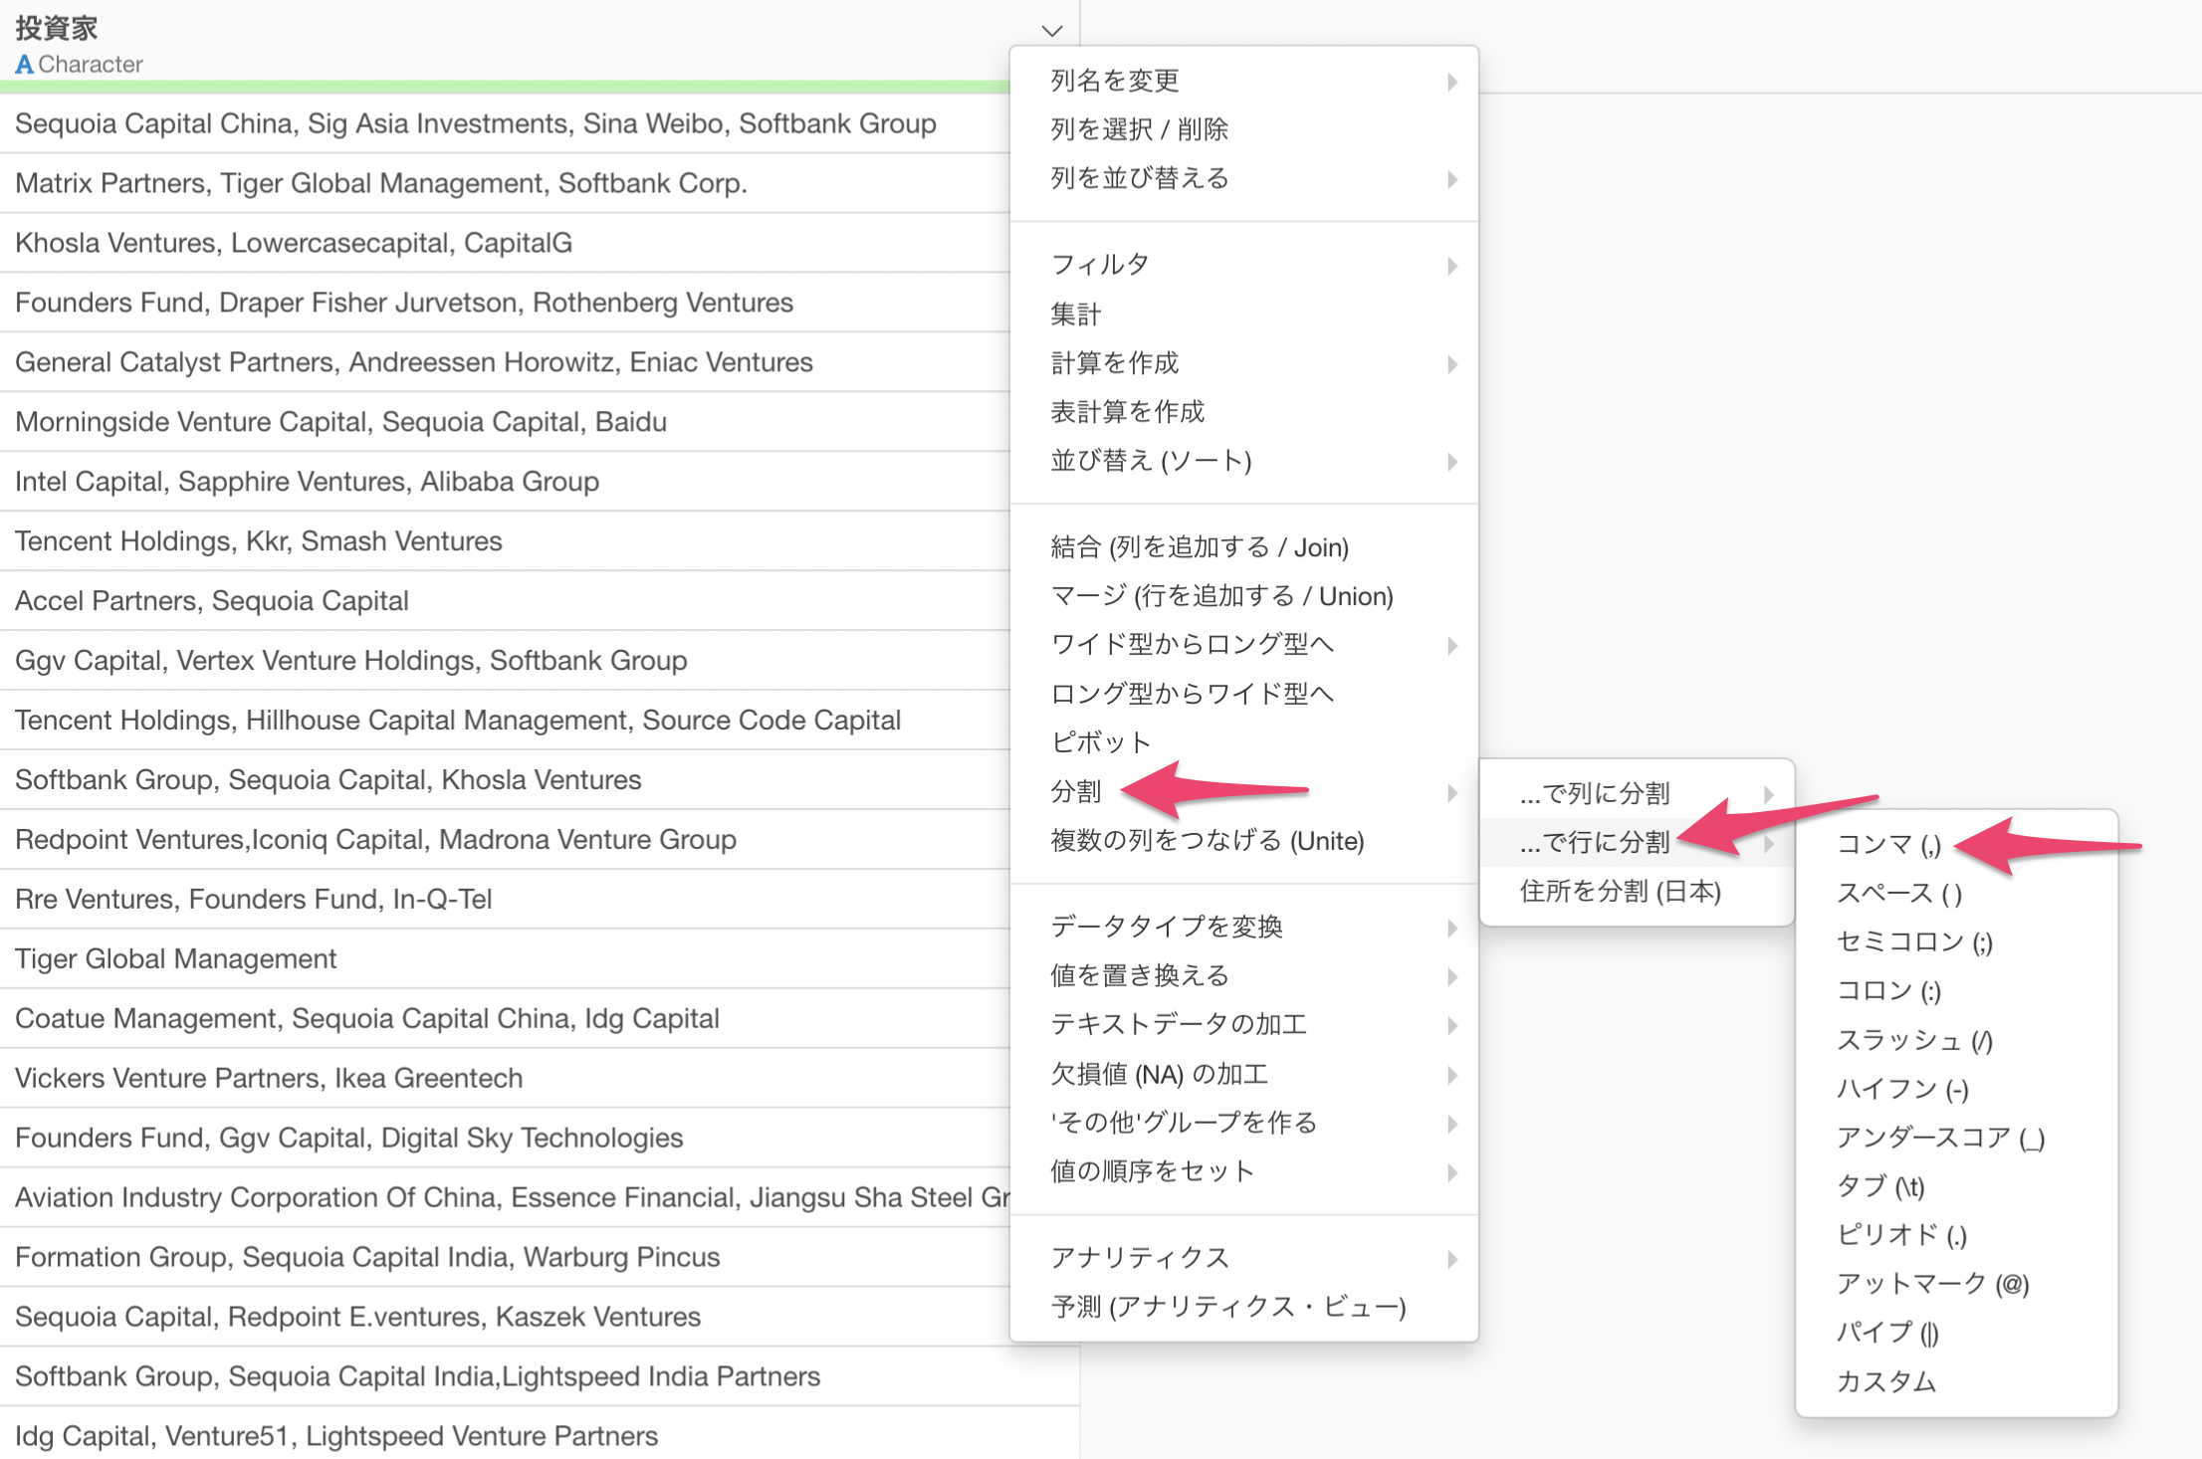The height and width of the screenshot is (1459, 2202).
Task: Expand 計算を作成 submenu arrow
Action: click(x=1452, y=363)
